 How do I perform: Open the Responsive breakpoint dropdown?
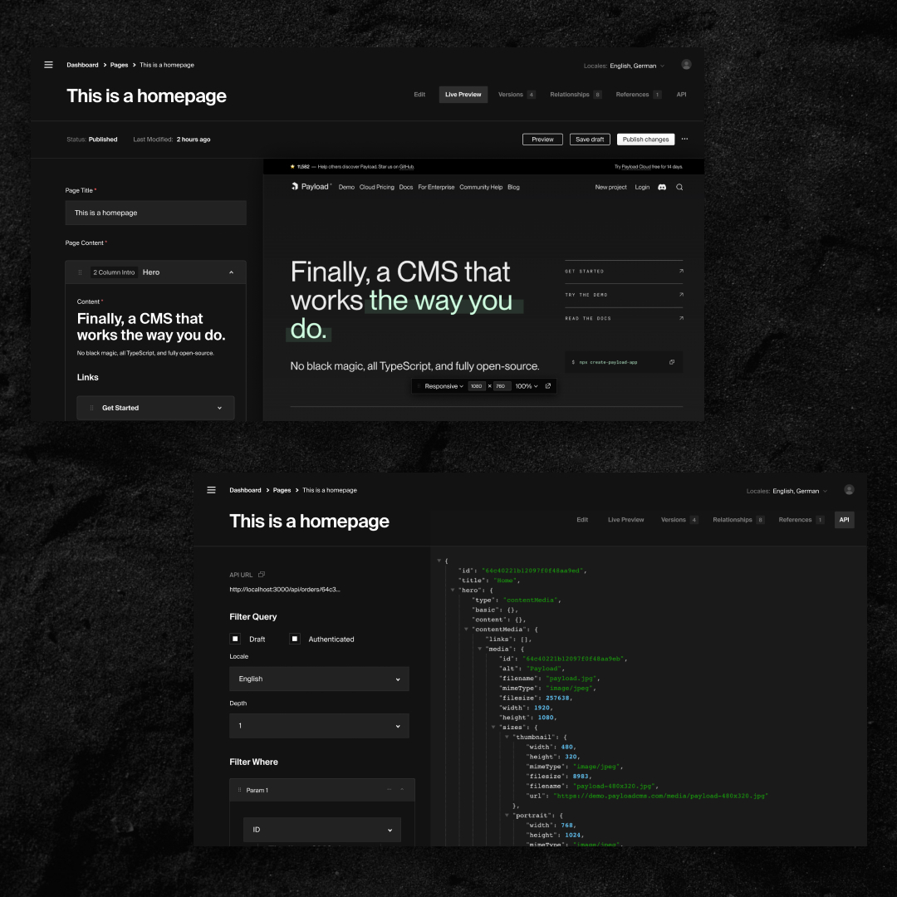(444, 386)
